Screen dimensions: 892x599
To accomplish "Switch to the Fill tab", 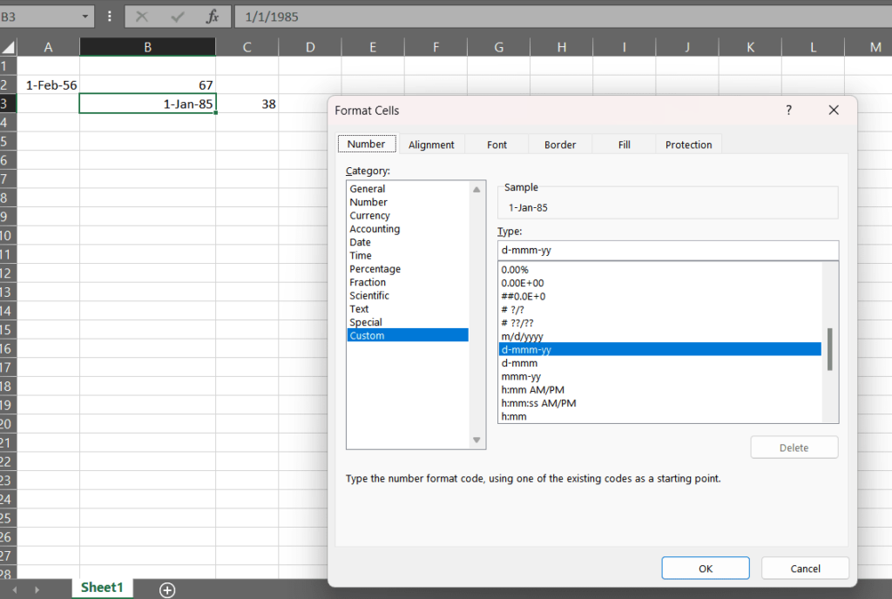I will (x=624, y=145).
